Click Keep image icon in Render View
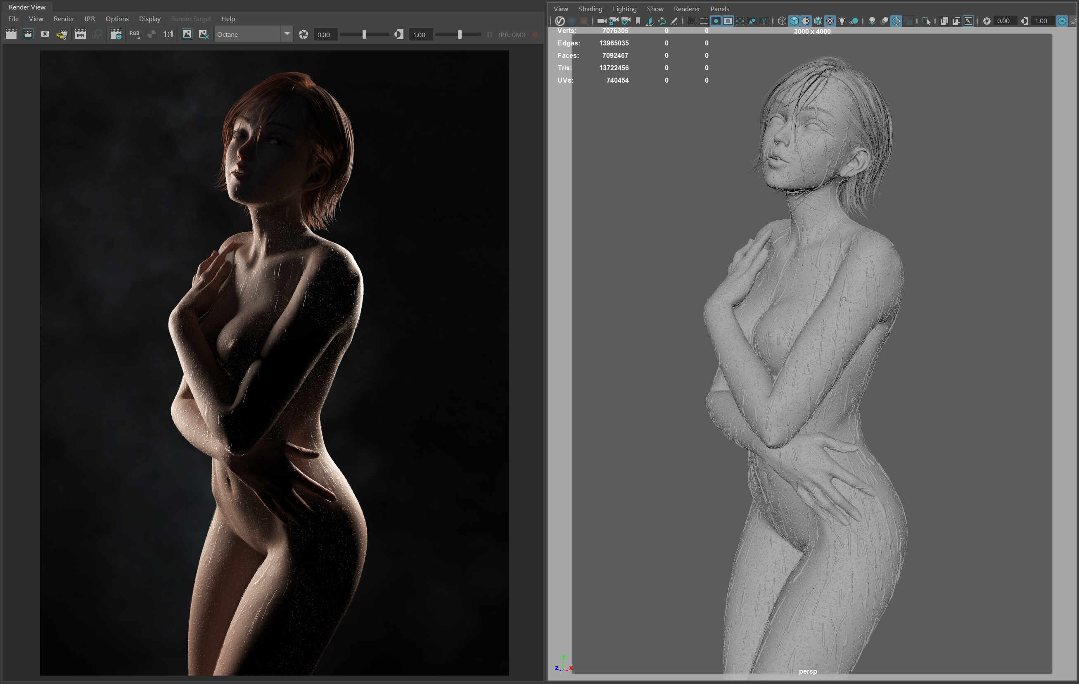1079x684 pixels. coord(187,35)
